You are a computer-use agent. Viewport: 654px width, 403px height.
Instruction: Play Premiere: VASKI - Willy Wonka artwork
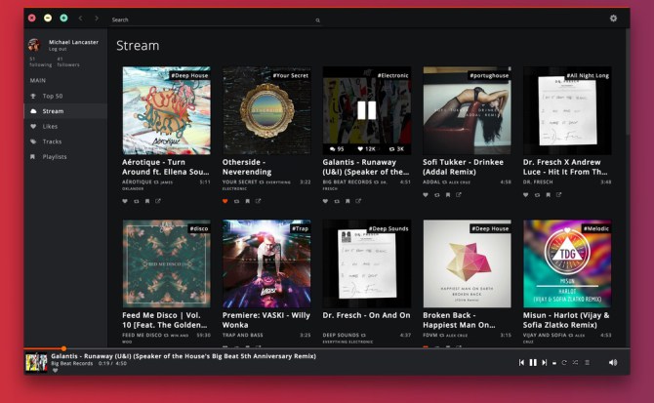(266, 263)
